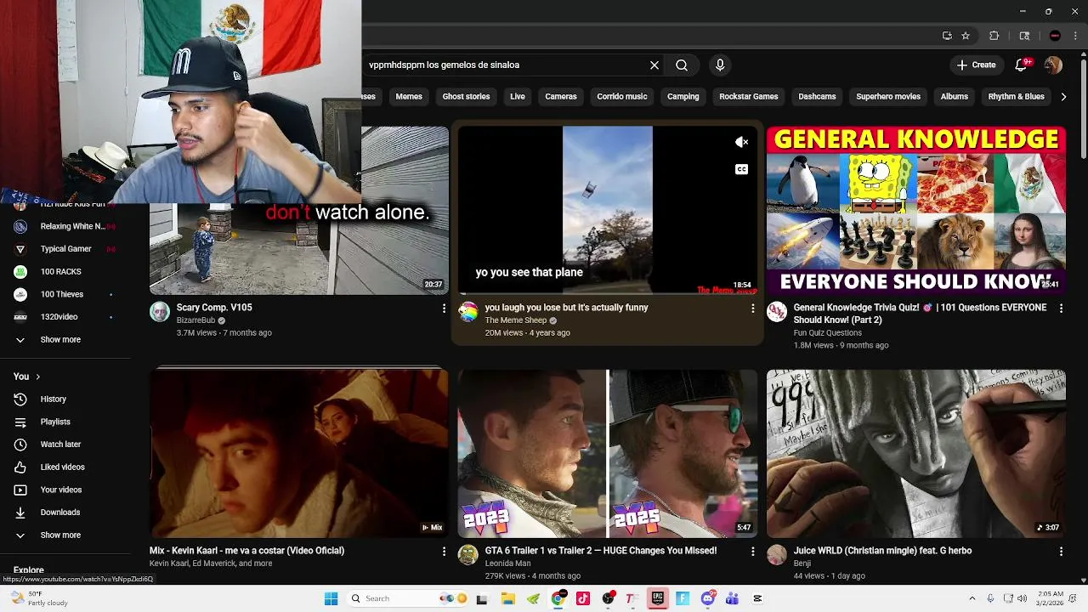Open the notifications bell
Image resolution: width=1088 pixels, height=612 pixels.
(1023, 65)
